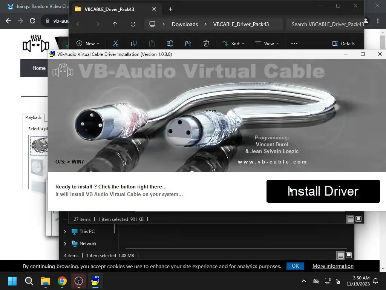Image resolution: width=386 pixels, height=290 pixels.
Task: Switch to large thumbnails beside 4 items status
Action: click(x=349, y=255)
